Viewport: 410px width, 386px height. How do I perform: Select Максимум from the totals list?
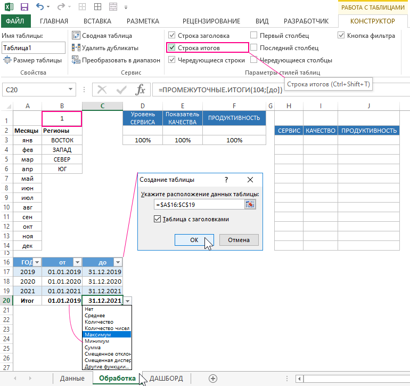pyautogui.click(x=98, y=335)
